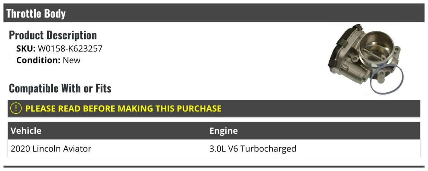Click the Compatible With or Fits heading
428x171 pixels.
pos(60,88)
